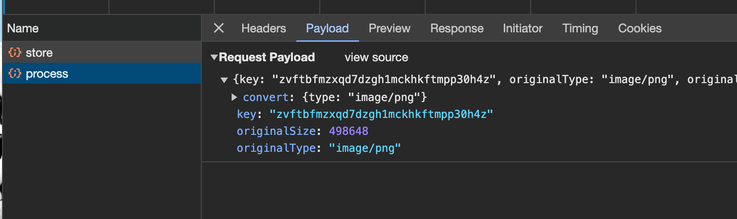
Task: Select the Payload tab
Action: (x=327, y=28)
